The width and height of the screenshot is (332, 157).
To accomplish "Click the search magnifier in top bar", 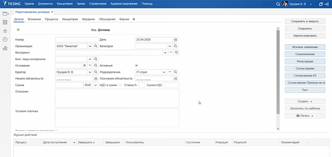I will [x=278, y=4].
